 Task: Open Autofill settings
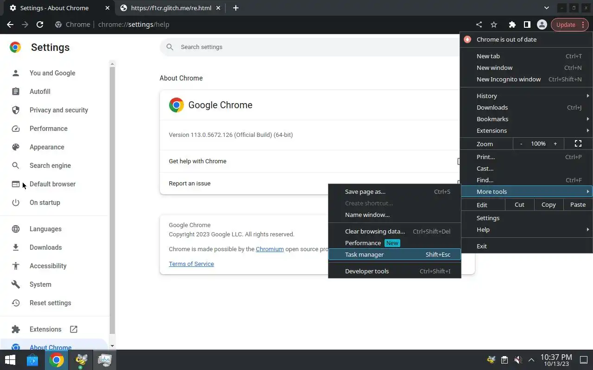[x=40, y=92]
